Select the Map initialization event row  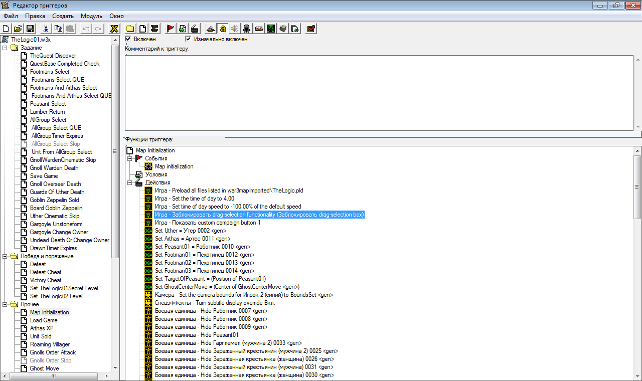coord(174,166)
